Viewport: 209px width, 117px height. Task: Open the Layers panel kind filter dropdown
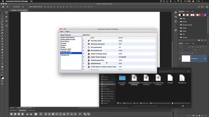(184, 47)
